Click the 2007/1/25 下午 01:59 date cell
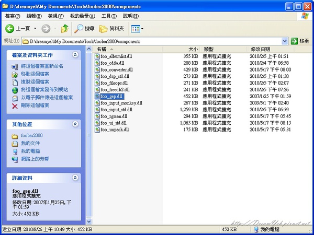The height and width of the screenshot is (235, 314). pyautogui.click(x=271, y=96)
